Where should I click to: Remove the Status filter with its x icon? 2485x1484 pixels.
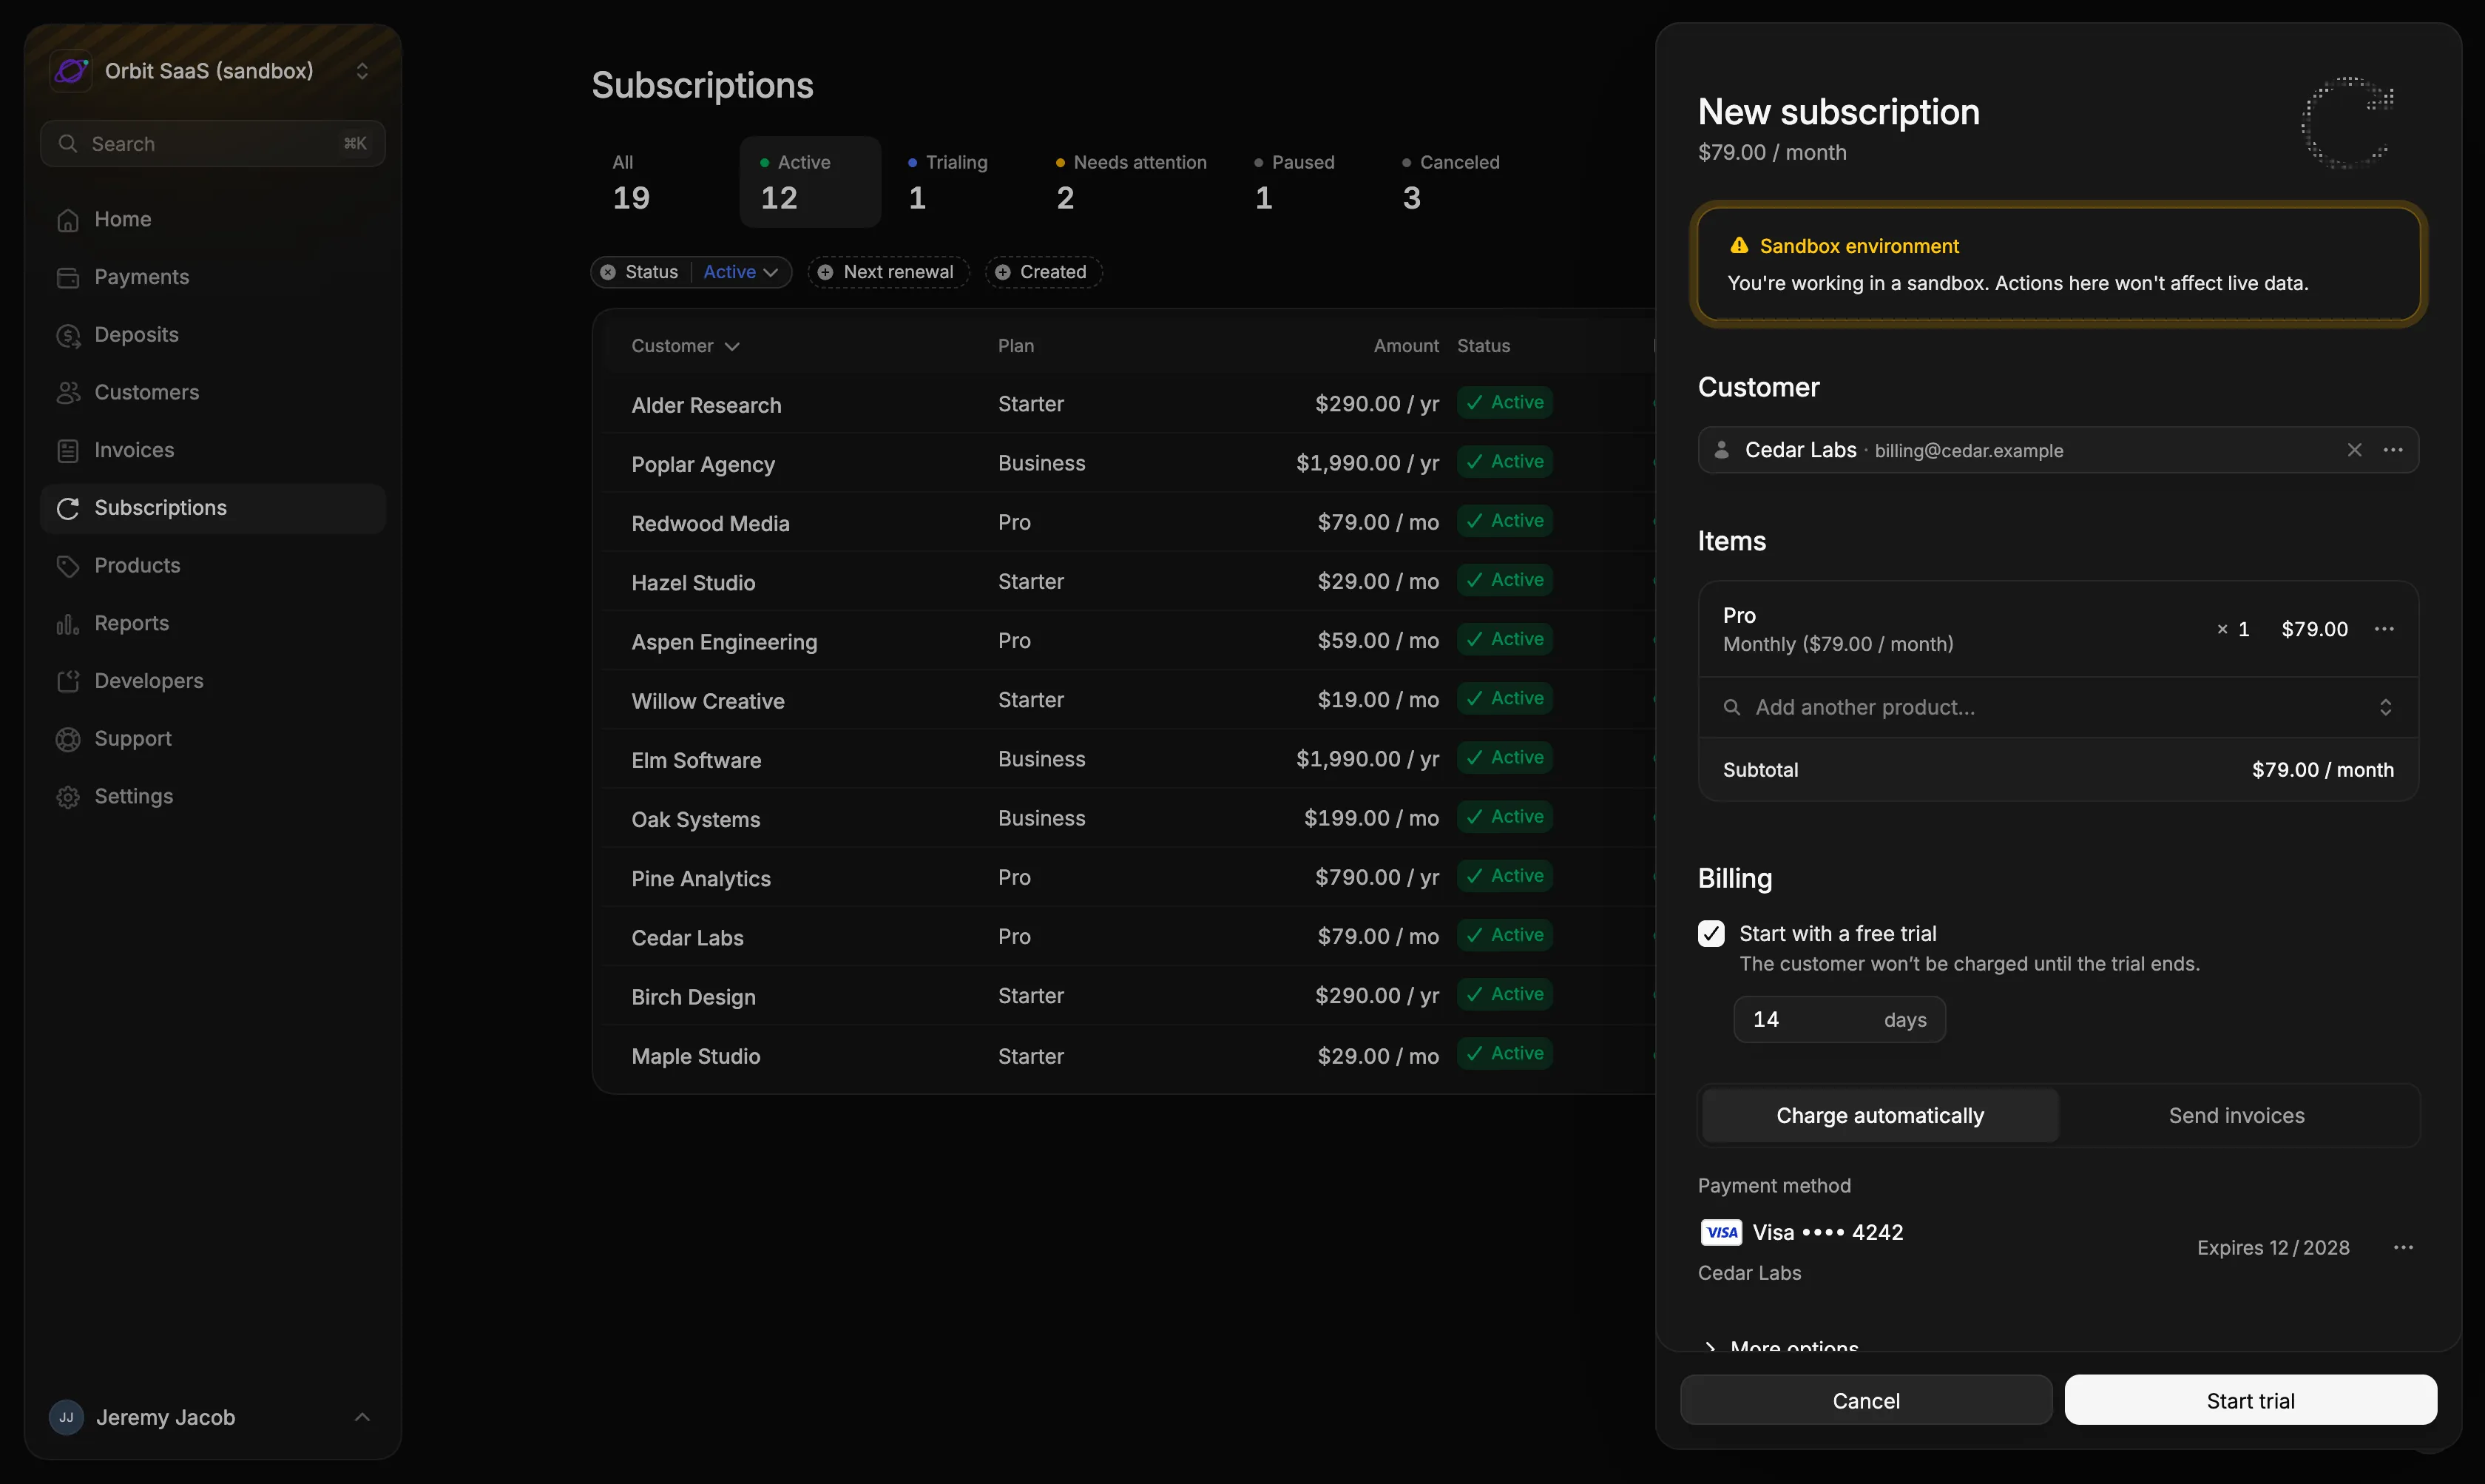point(608,272)
